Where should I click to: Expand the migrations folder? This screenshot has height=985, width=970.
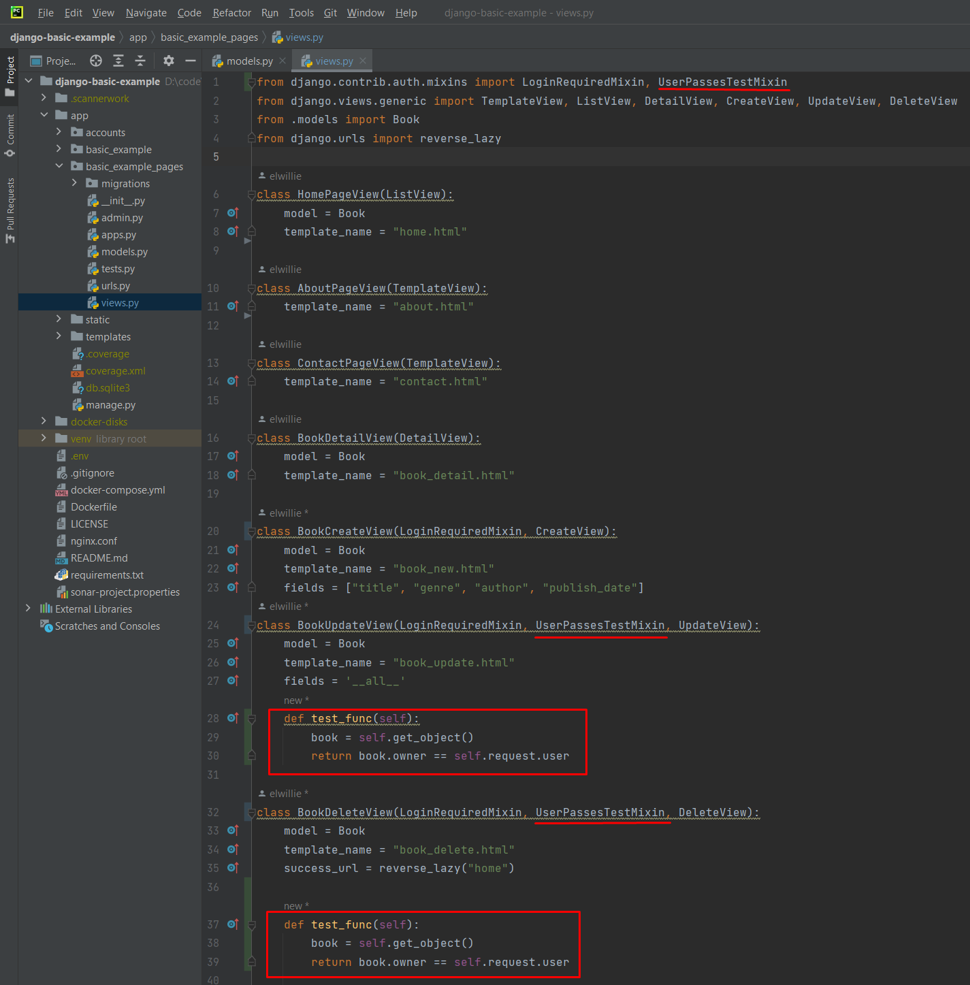click(x=75, y=183)
